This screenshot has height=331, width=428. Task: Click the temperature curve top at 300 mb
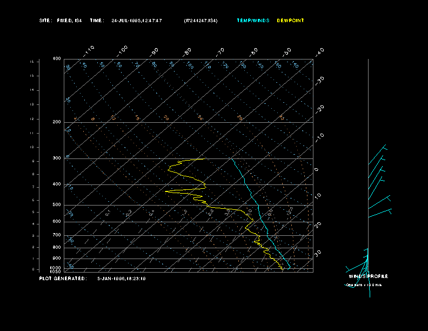pos(232,158)
